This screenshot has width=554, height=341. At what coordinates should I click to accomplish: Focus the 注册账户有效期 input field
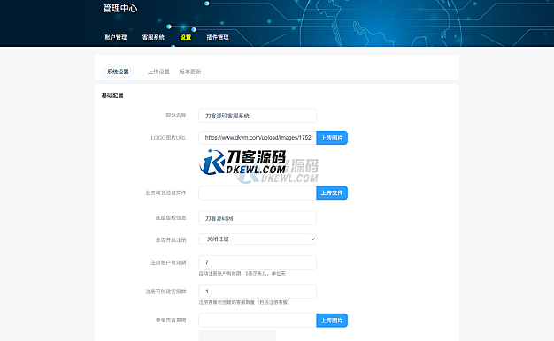[x=258, y=262]
